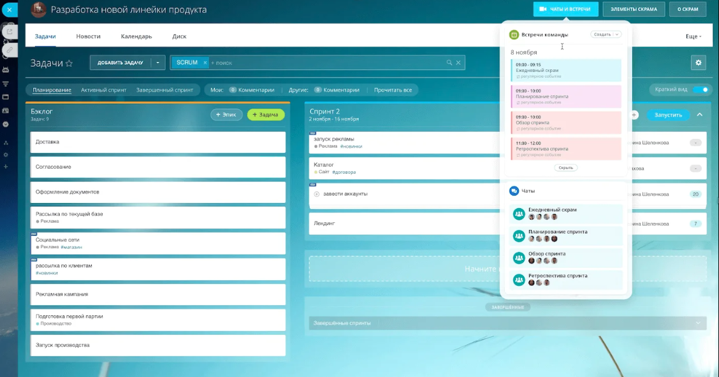The image size is (719, 377).
Task: Open the Планирование спринта chat
Action: 566,236
